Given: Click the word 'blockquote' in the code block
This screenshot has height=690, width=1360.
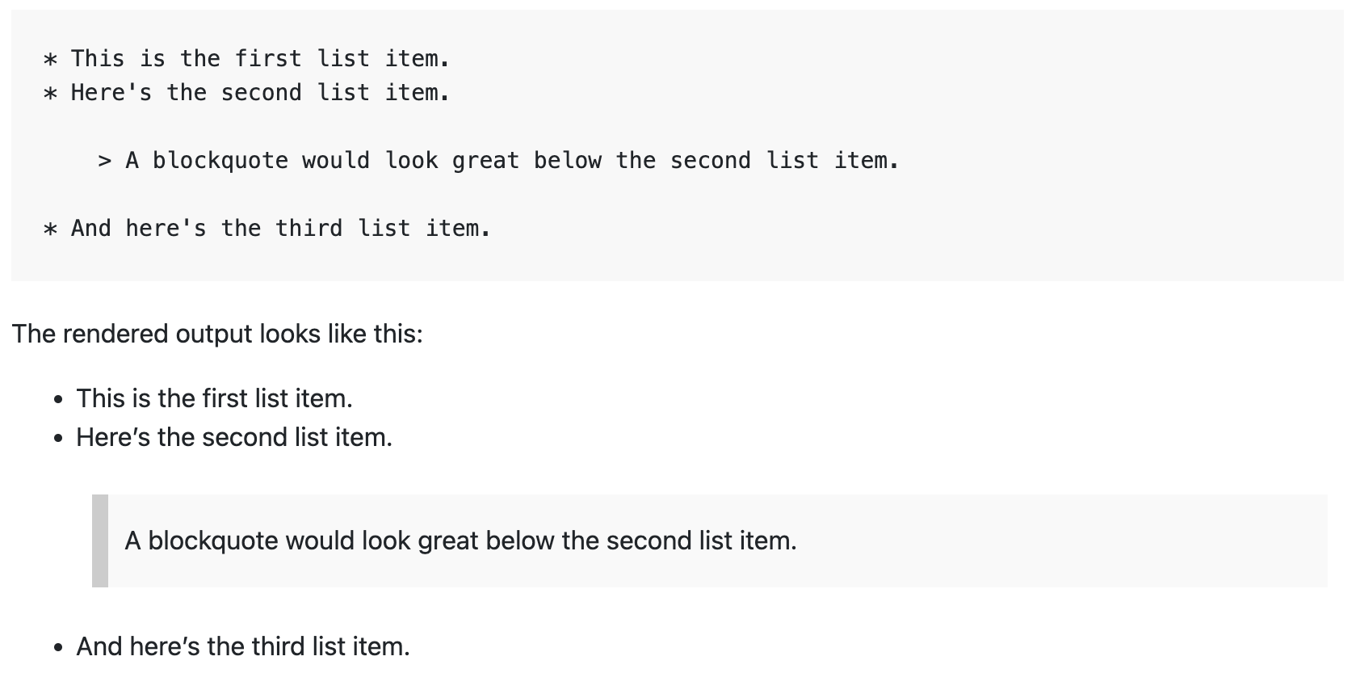Looking at the screenshot, I should click(x=220, y=160).
